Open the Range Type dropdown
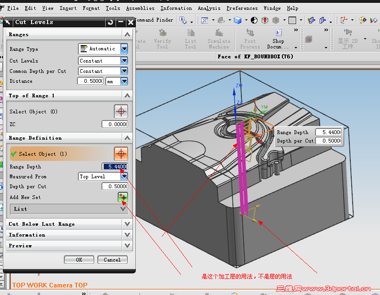Image resolution: width=380 pixels, height=295 pixels. click(124, 49)
